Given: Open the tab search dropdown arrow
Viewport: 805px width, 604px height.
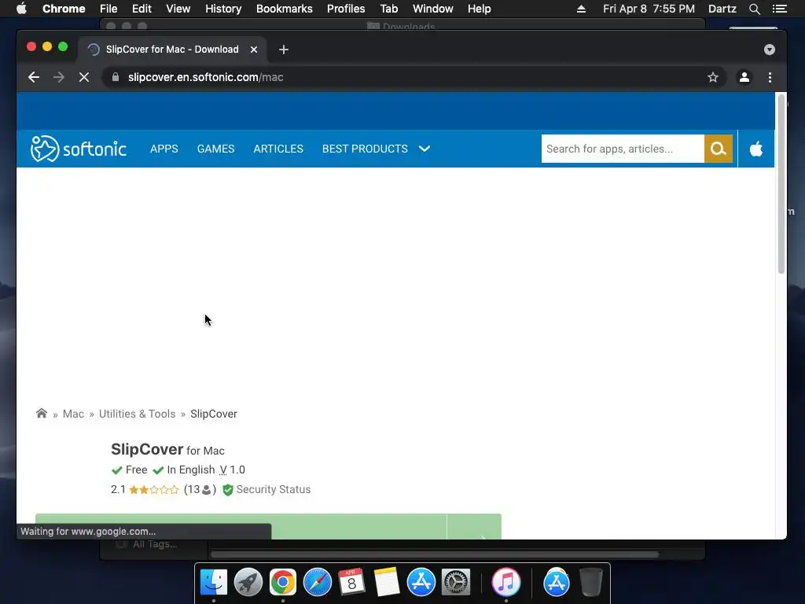Looking at the screenshot, I should click(x=769, y=50).
